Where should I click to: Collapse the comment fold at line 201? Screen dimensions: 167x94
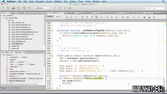(x=52, y=46)
